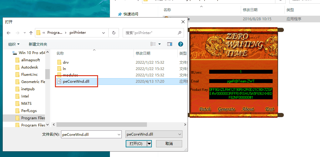The image size is (320, 157).
Task: Open 快速访问 in Explorer window
Action: (x=131, y=14)
